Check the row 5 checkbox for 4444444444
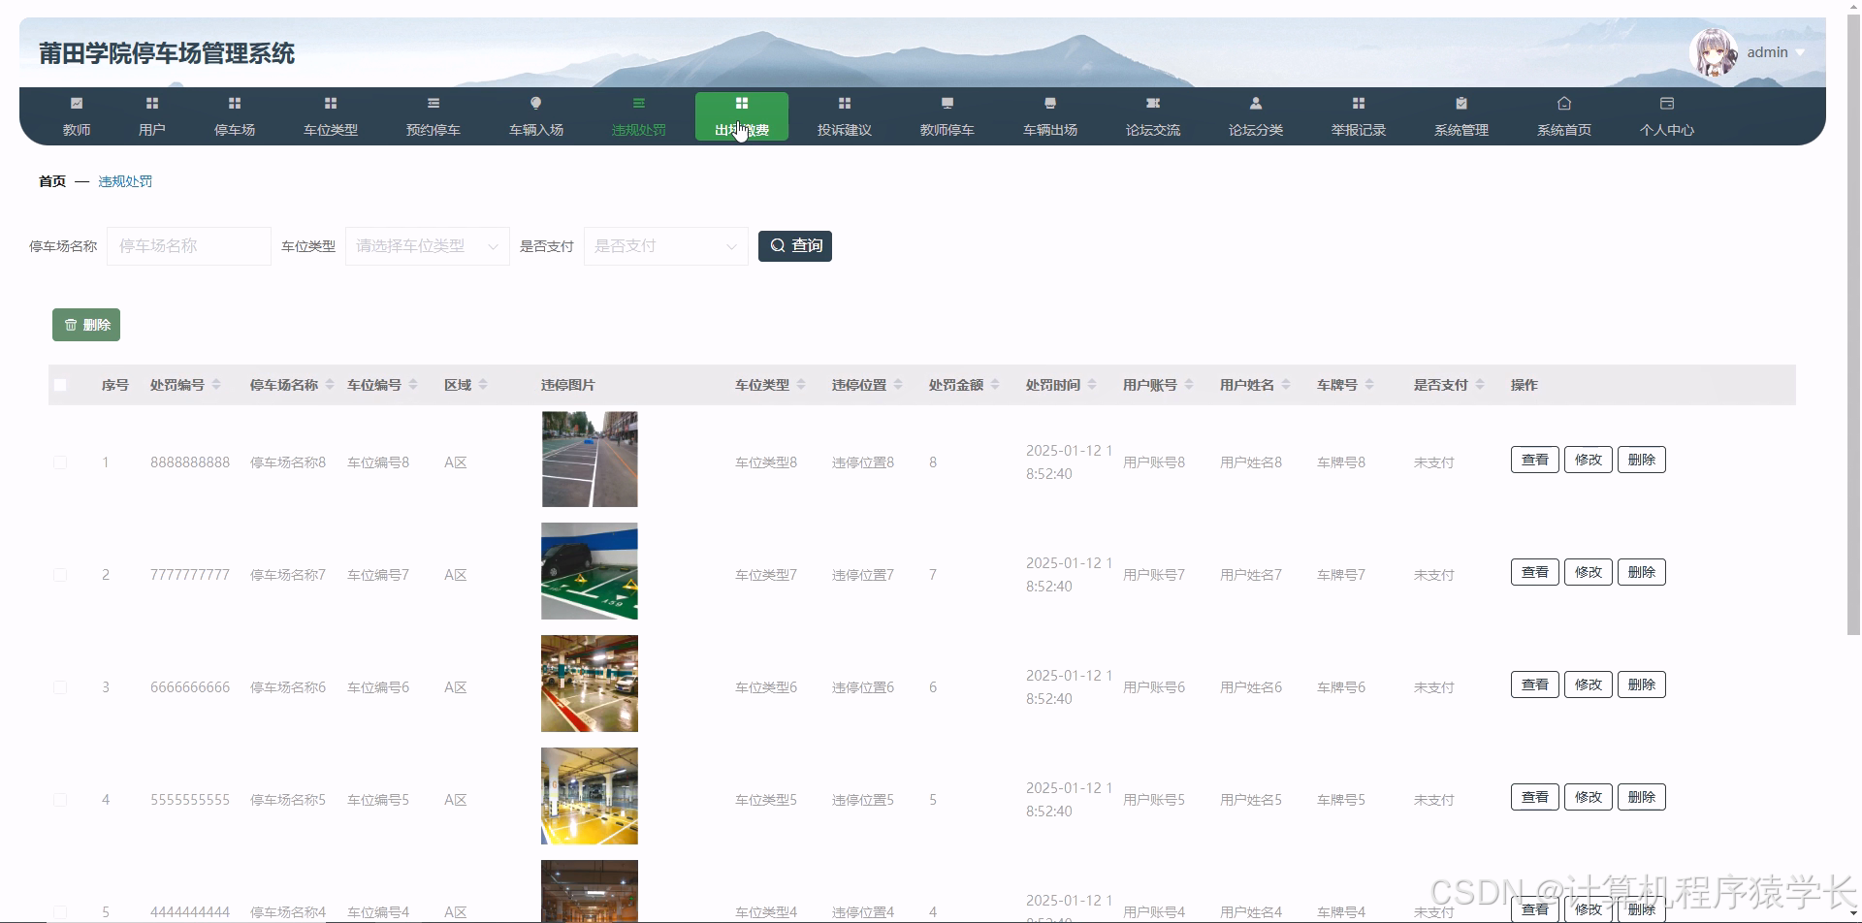This screenshot has width=1862, height=923. pyautogui.click(x=60, y=912)
